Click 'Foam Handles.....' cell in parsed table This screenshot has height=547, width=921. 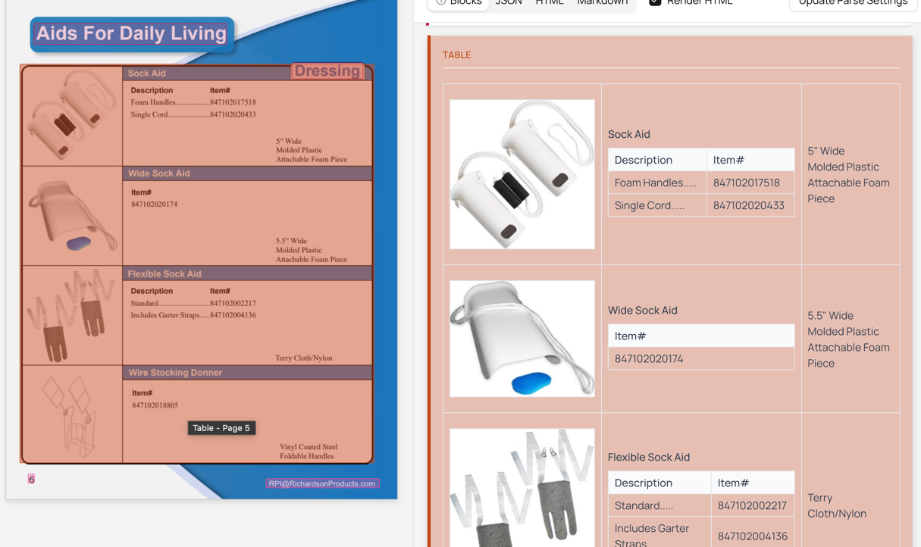tap(657, 183)
